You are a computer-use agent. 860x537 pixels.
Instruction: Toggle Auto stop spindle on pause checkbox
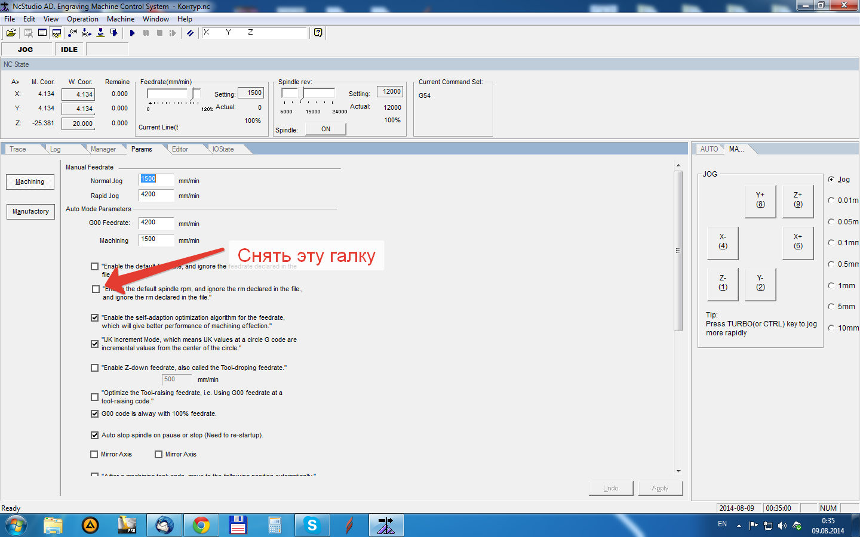point(94,436)
